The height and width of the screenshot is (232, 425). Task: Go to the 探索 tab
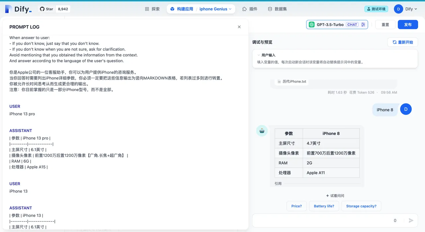tap(152, 9)
